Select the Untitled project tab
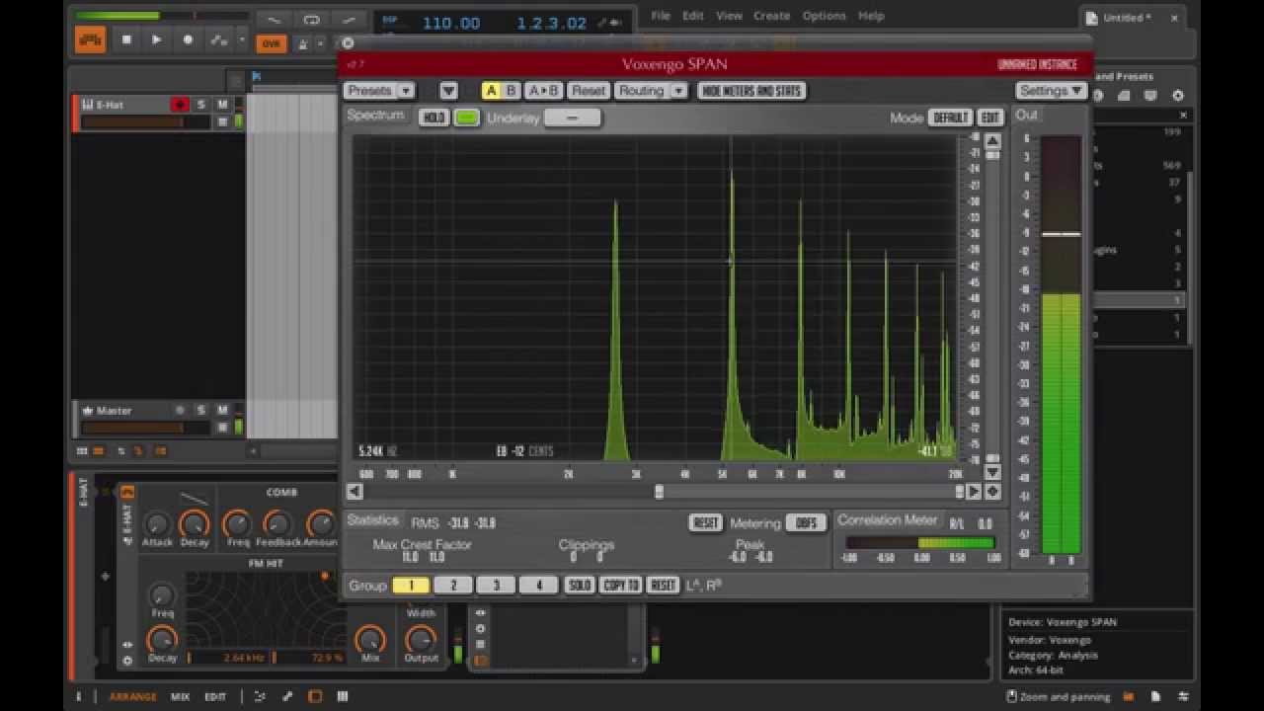 pyautogui.click(x=1133, y=18)
